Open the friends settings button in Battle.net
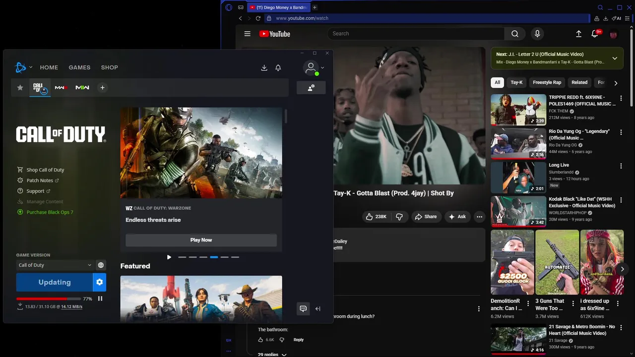Viewport: 635px width, 357px height. click(x=311, y=87)
